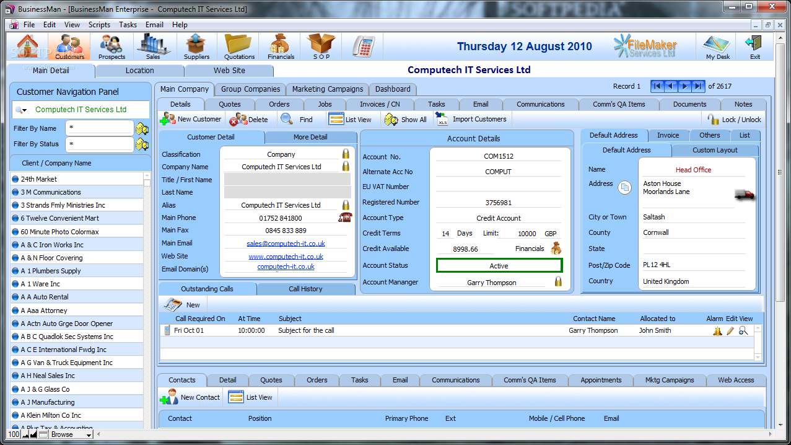Click padlock icon beside Classification field
The width and height of the screenshot is (791, 445).
[346, 154]
